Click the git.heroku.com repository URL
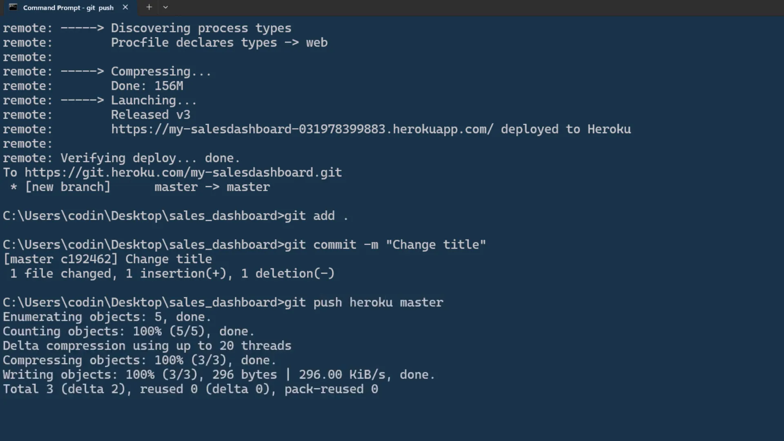The width and height of the screenshot is (784, 441). [183, 173]
